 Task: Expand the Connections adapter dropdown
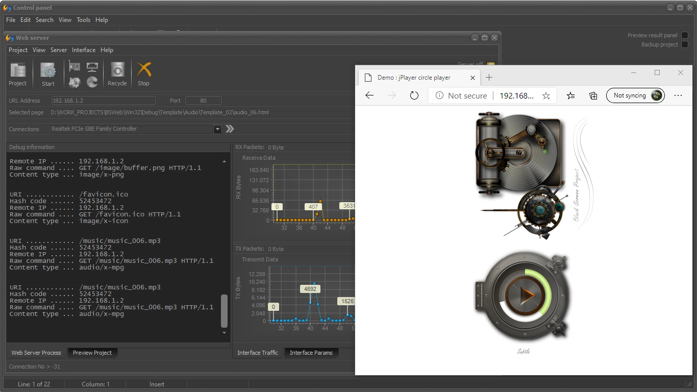coord(218,129)
